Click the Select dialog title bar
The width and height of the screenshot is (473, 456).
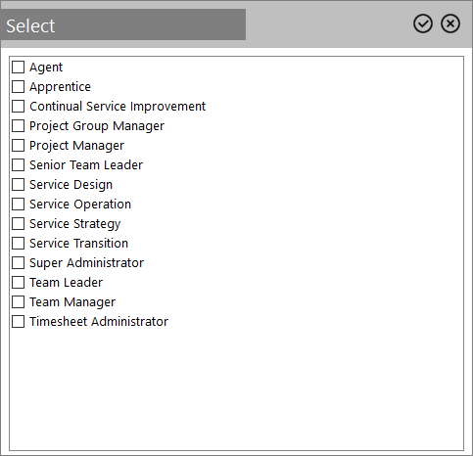click(x=123, y=24)
